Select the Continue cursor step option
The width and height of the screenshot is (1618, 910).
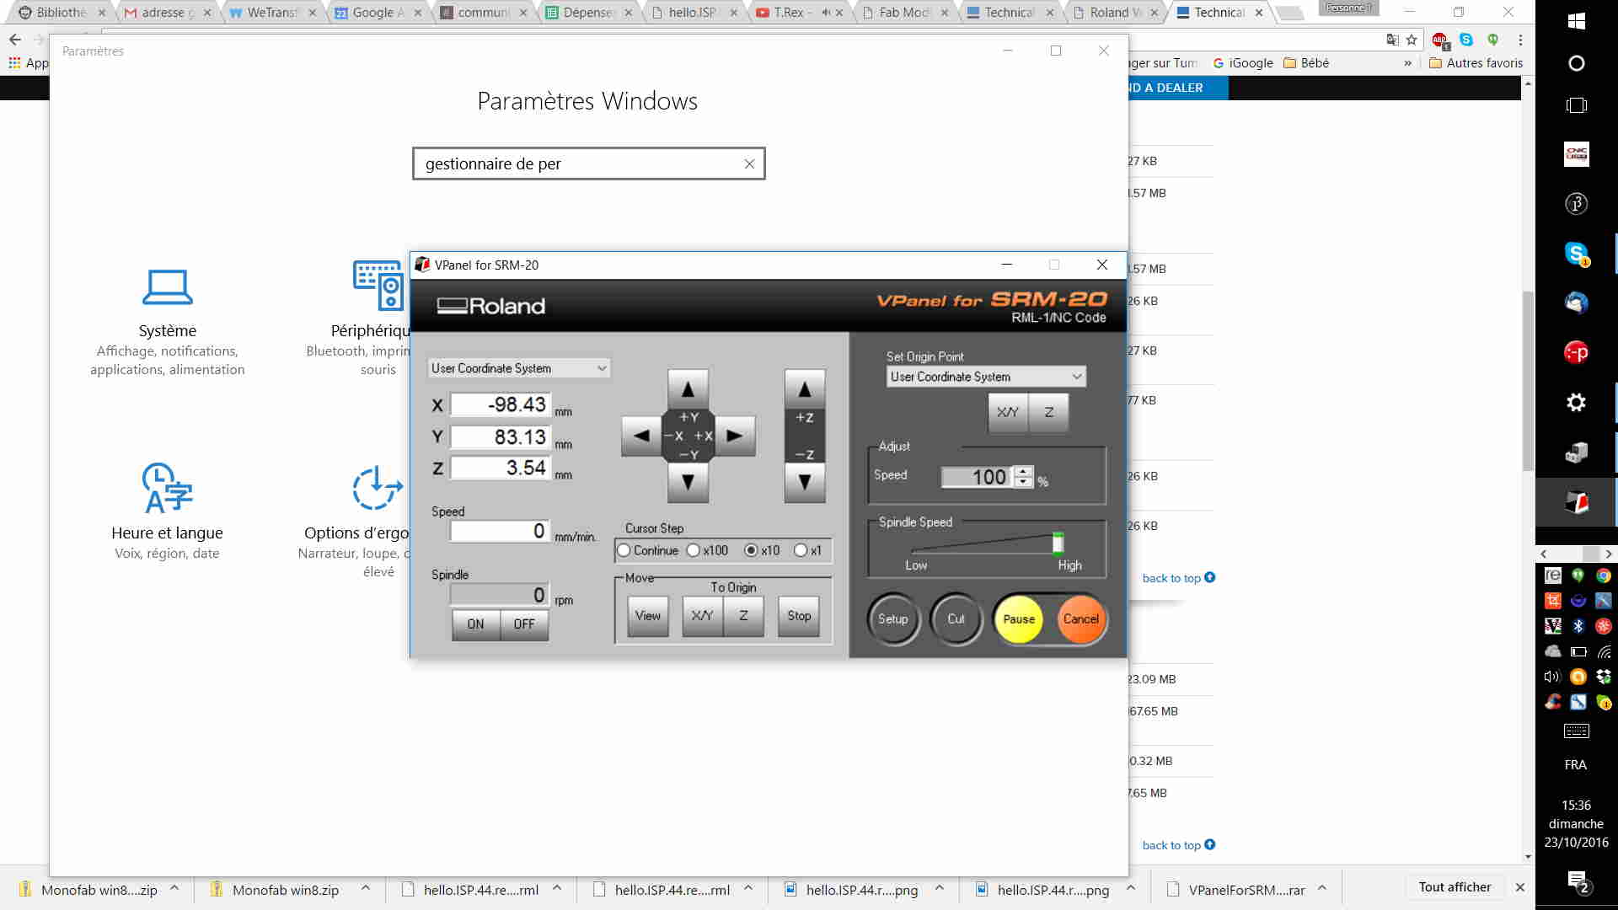[624, 550]
